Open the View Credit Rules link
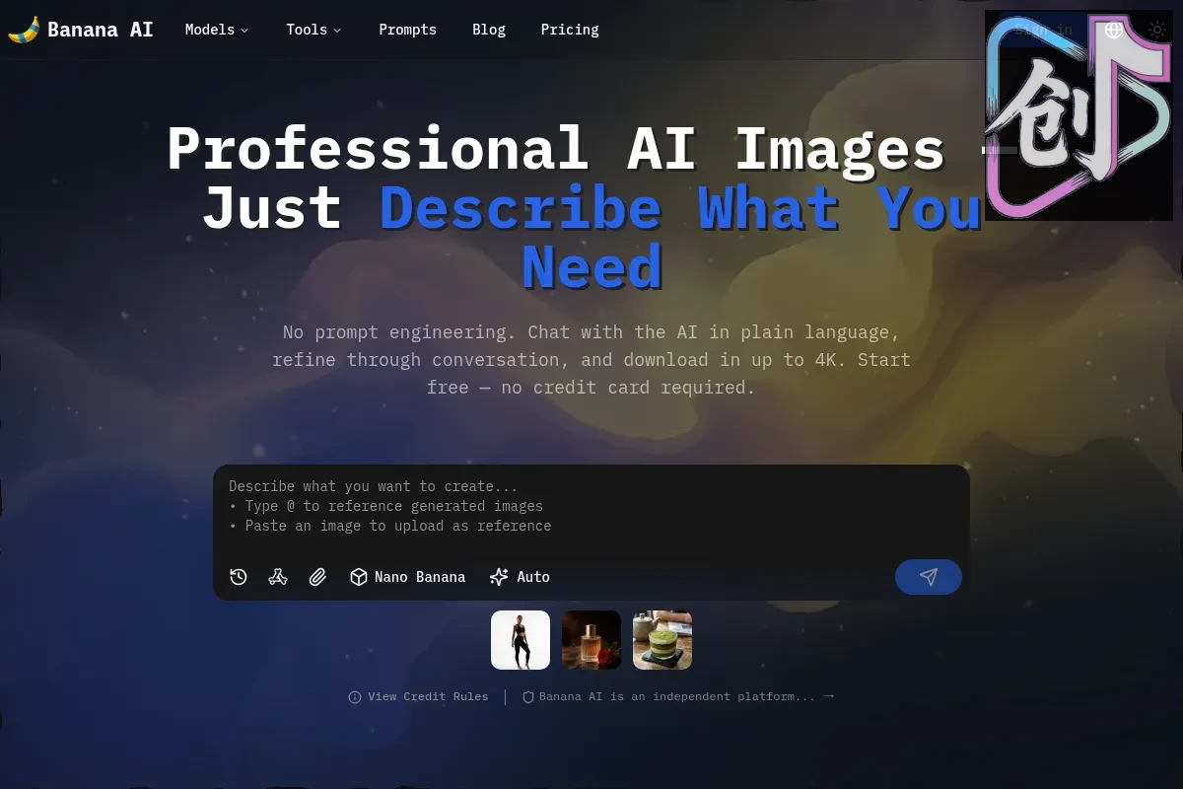The image size is (1183, 789). [428, 697]
